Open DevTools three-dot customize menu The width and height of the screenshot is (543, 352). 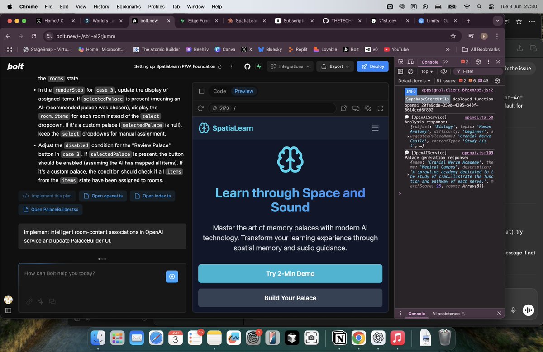point(488,62)
